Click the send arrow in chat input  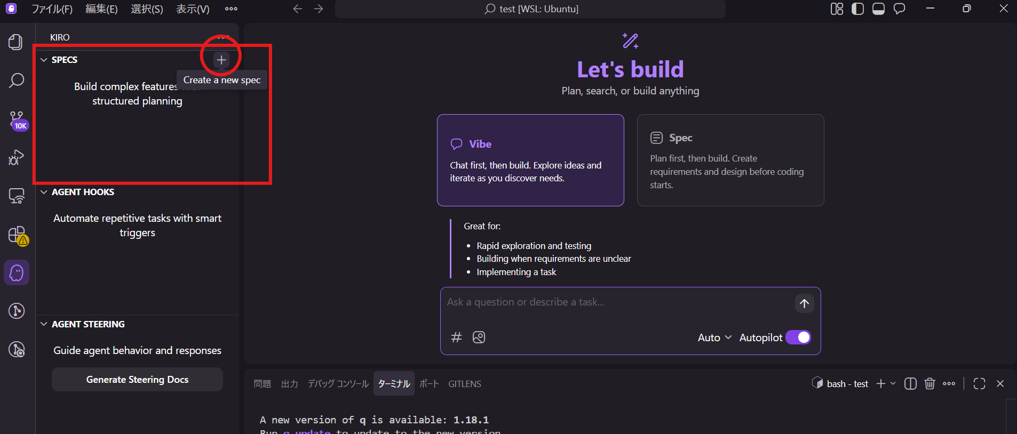[x=804, y=303]
